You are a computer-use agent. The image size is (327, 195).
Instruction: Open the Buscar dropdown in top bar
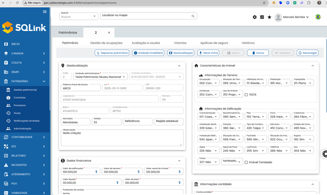(79, 17)
